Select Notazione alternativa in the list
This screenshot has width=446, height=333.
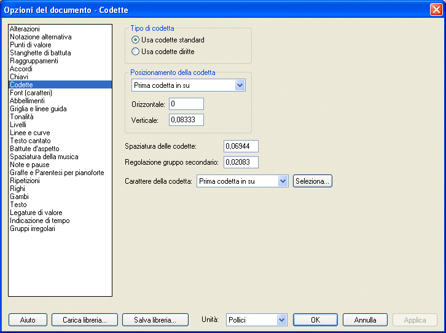click(60, 37)
